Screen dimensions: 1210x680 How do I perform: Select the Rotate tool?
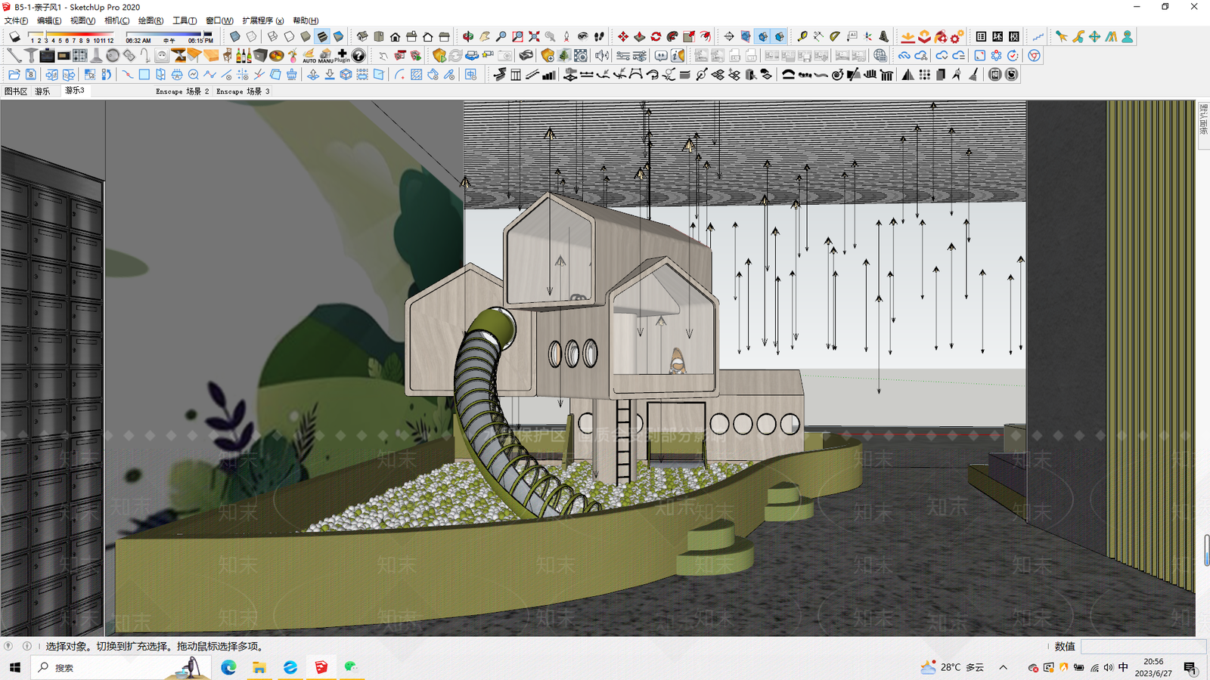coord(656,36)
